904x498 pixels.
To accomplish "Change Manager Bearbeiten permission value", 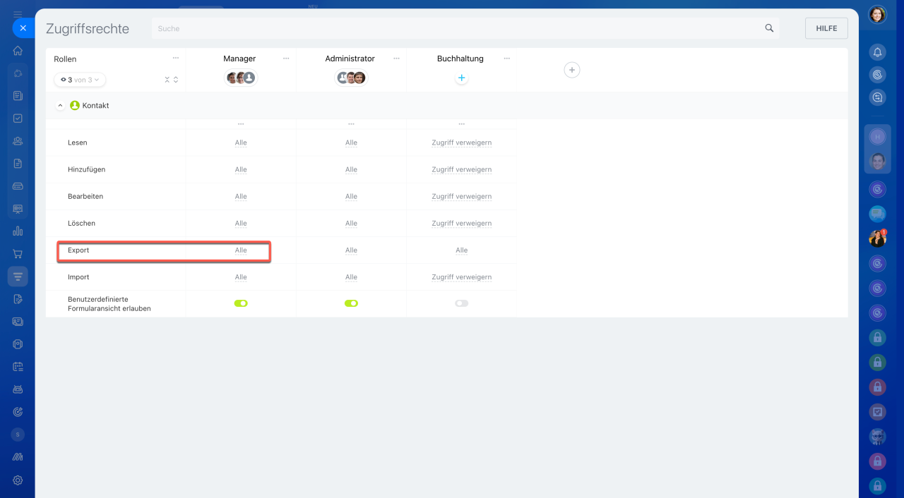I will 241,197.
